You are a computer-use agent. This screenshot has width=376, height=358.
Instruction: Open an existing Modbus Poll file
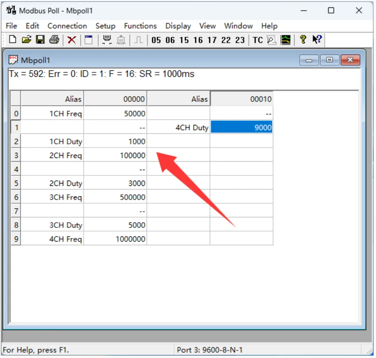click(x=26, y=40)
